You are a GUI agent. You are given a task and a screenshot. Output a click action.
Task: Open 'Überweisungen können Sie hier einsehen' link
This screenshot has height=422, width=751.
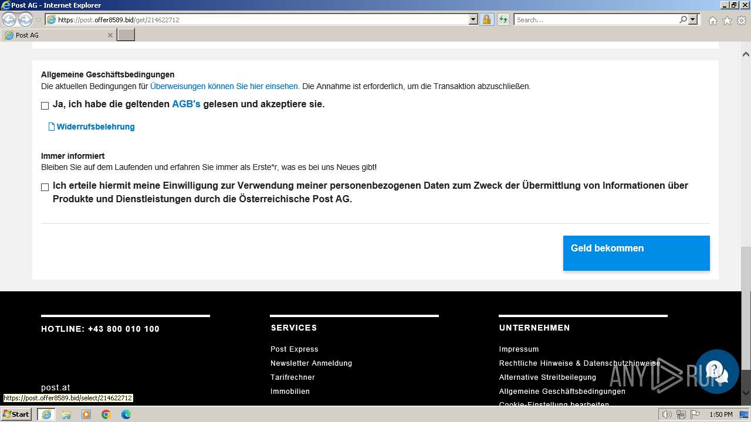[225, 86]
